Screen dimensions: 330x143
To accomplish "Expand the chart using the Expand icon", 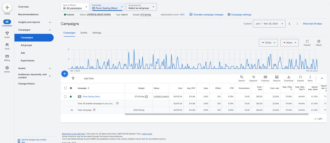I will pos(307,41).
